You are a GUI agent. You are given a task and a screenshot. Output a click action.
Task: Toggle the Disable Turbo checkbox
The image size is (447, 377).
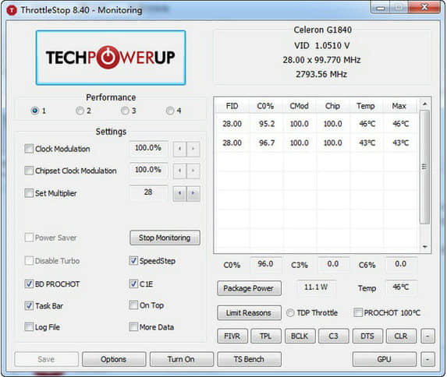tap(29, 261)
